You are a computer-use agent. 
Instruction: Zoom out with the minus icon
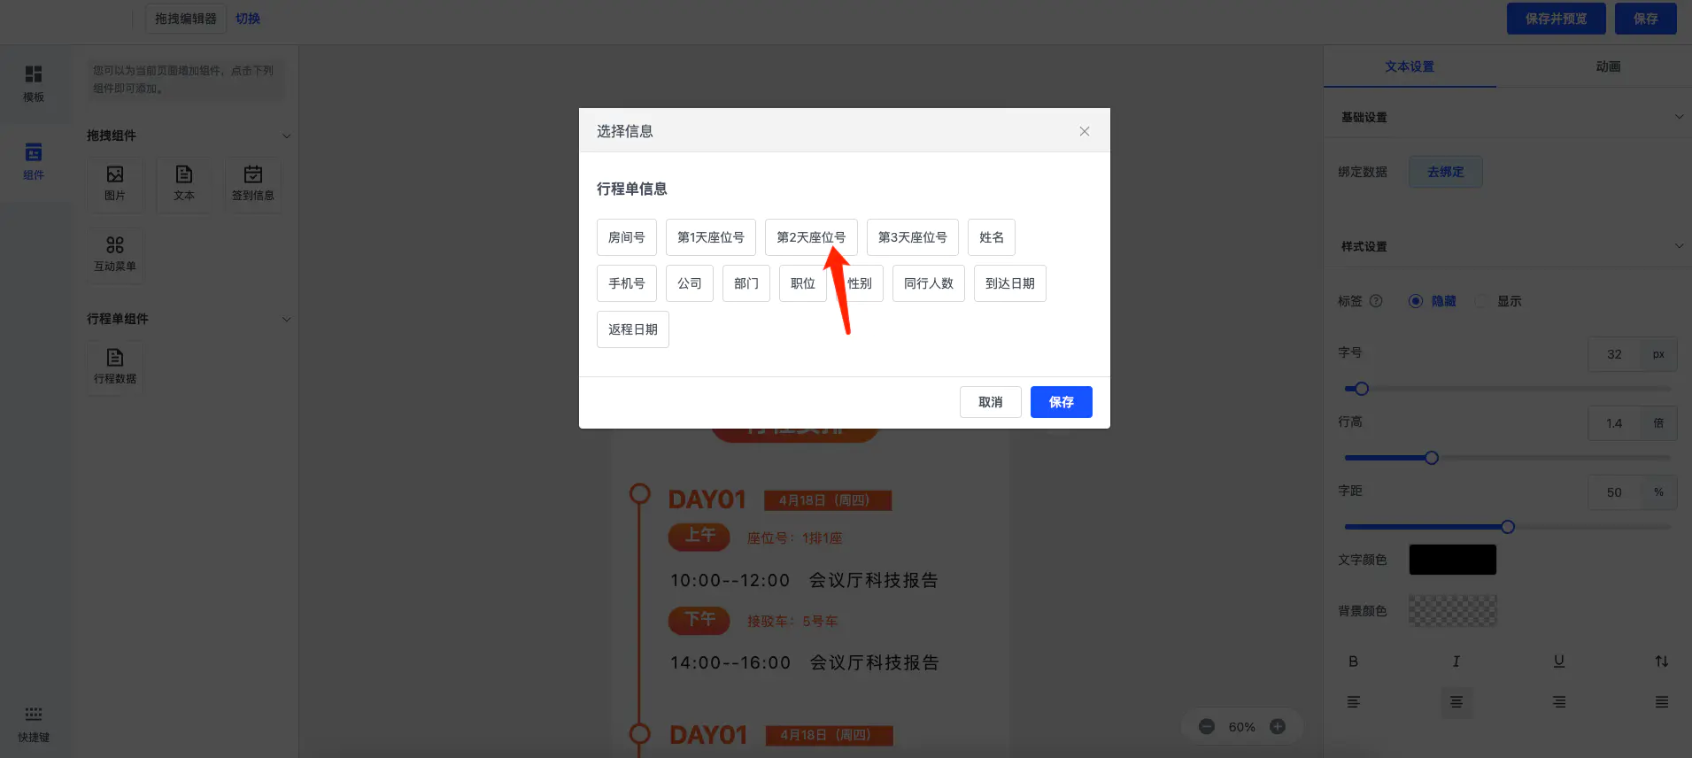(1206, 727)
